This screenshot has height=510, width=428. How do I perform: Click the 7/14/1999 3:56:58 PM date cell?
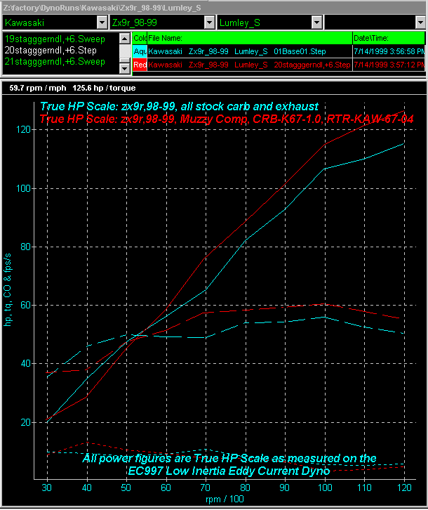(389, 51)
